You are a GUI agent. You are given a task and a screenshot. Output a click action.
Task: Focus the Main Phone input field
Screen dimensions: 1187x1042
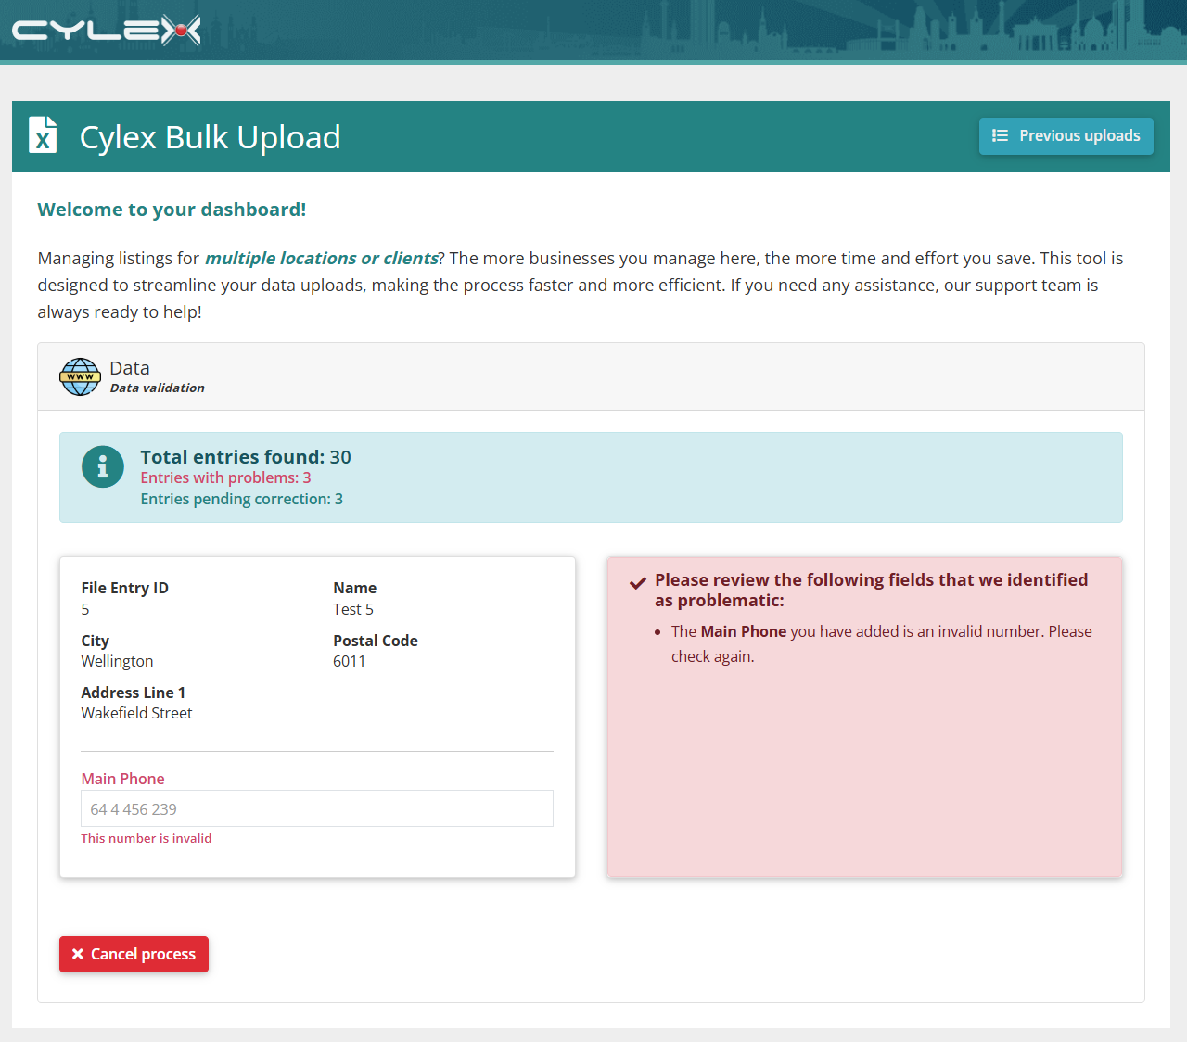(x=317, y=808)
